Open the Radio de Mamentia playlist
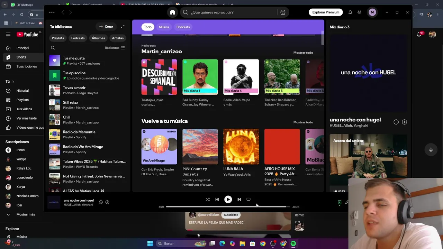Image resolution: width=443 pixels, height=249 pixels. [88, 135]
